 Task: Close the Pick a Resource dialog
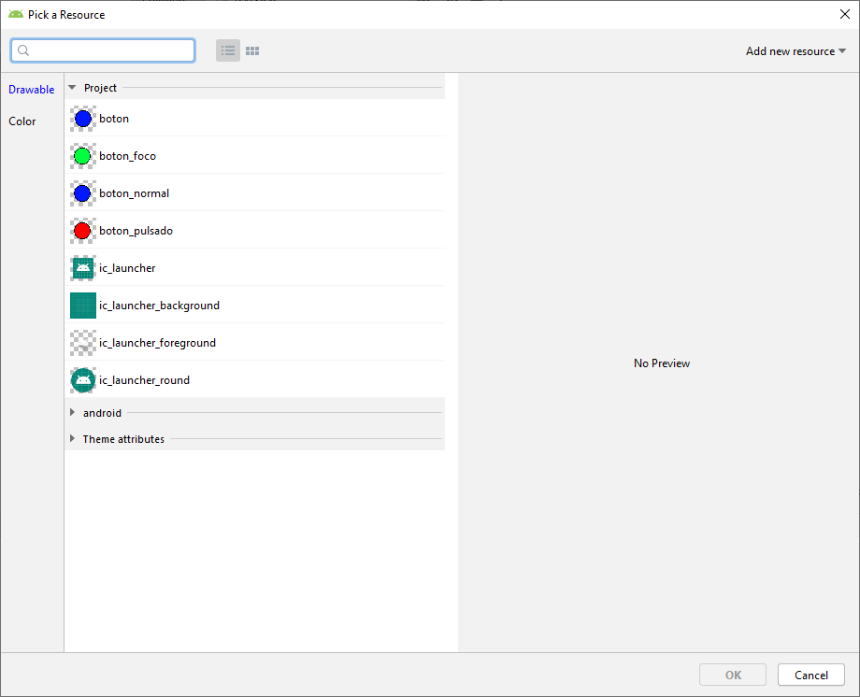pyautogui.click(x=844, y=14)
